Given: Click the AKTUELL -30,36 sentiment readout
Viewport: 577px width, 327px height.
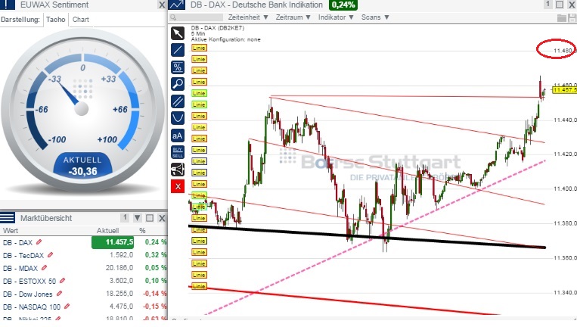Looking at the screenshot, I should [82, 166].
